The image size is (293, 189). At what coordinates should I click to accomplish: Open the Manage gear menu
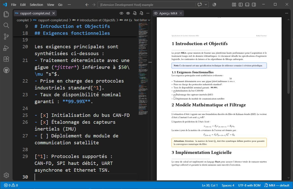pos(6,175)
